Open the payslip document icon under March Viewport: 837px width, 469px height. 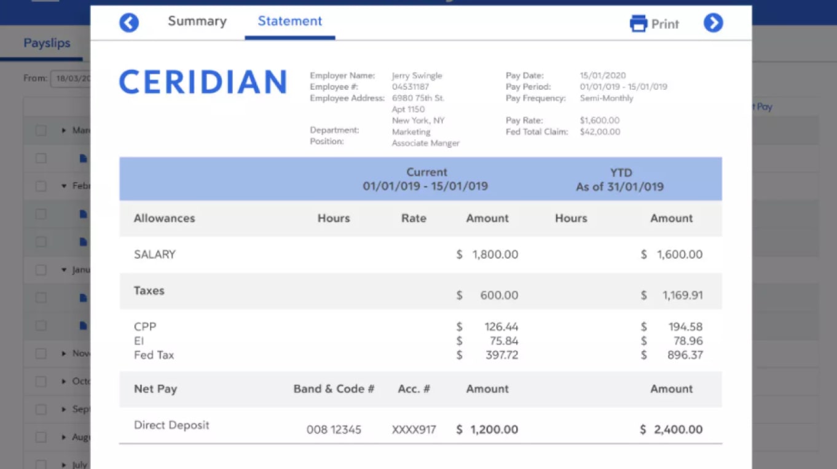point(83,158)
